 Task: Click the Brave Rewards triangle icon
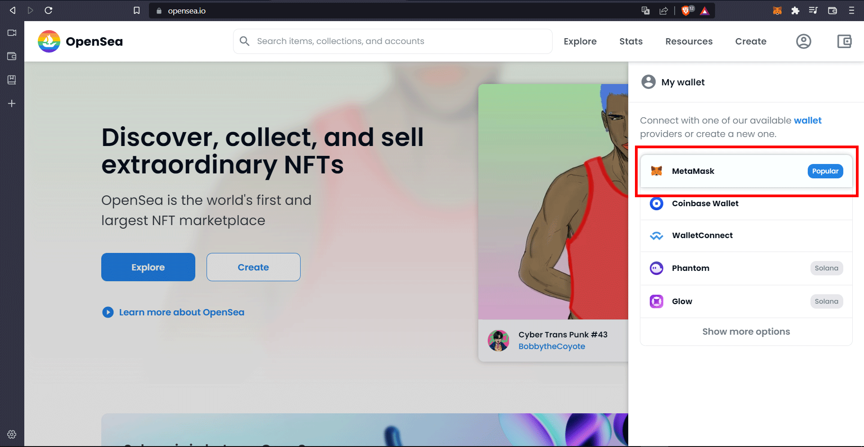pyautogui.click(x=705, y=11)
